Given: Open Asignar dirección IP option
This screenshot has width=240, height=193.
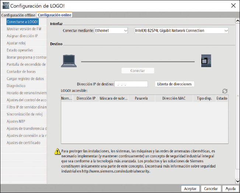Looking at the screenshot, I should (22, 36).
